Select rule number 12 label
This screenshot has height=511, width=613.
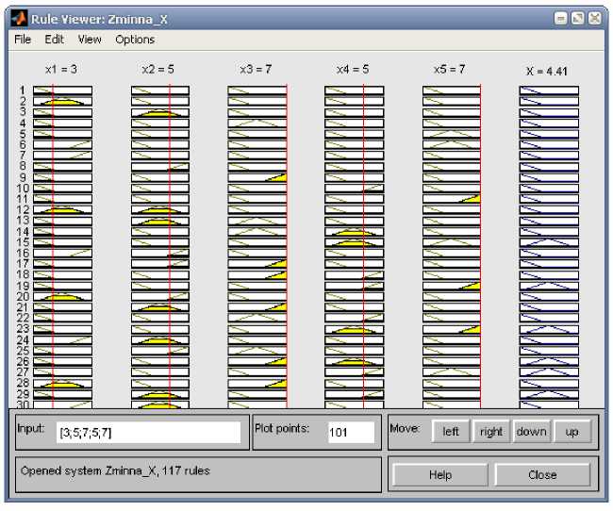(x=21, y=209)
